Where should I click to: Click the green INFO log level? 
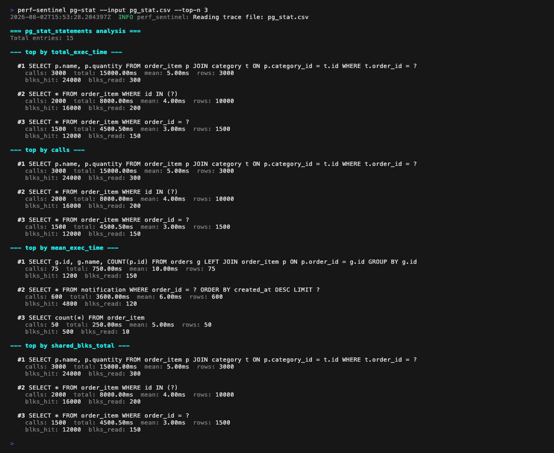(126, 17)
